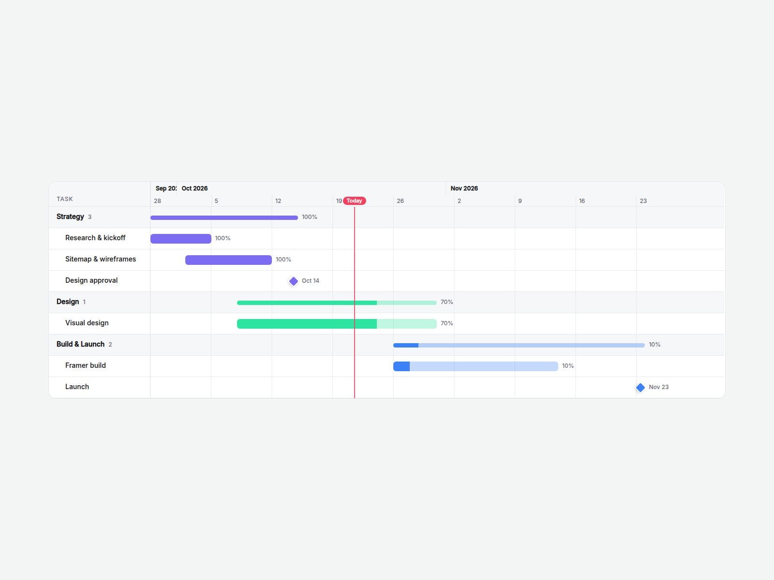Click the Visual design progress bar

(x=337, y=324)
